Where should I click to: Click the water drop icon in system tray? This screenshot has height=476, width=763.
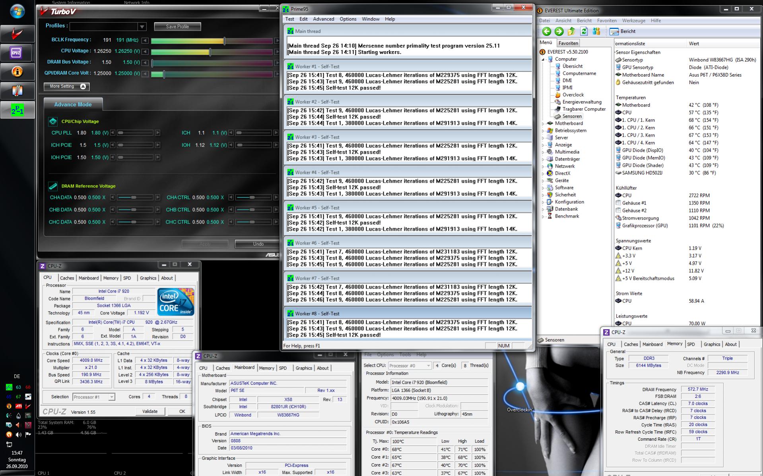[x=18, y=416]
